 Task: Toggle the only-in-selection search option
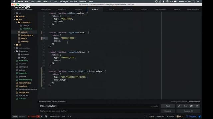point(191,106)
